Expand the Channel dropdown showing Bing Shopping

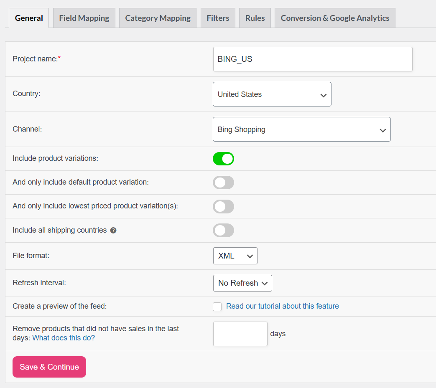click(x=301, y=129)
